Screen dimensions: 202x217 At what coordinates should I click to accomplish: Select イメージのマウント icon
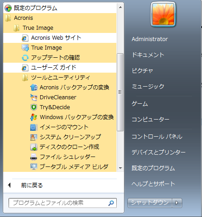[x=34, y=127]
